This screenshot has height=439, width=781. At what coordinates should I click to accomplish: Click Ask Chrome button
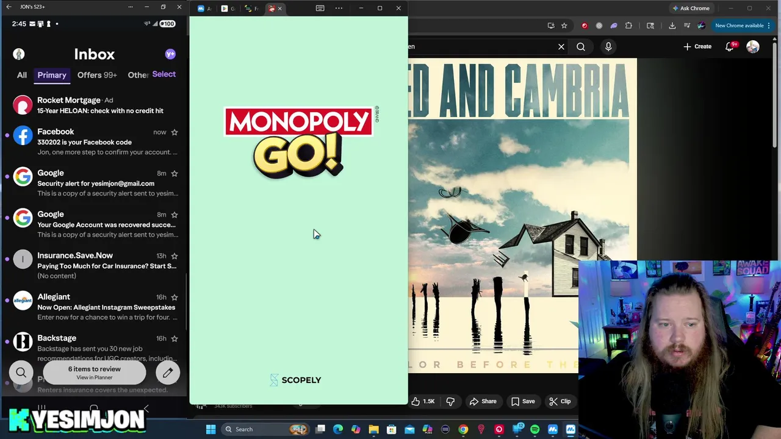coord(690,8)
